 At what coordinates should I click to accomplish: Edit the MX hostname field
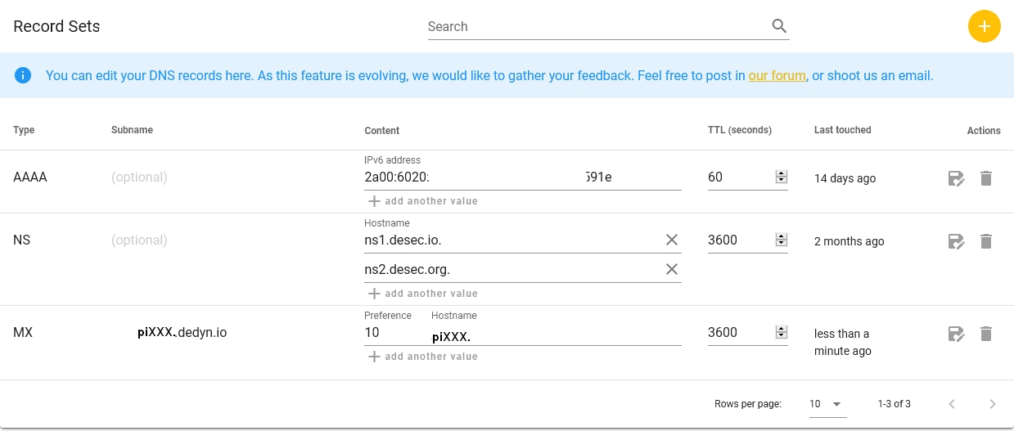pyautogui.click(x=557, y=334)
